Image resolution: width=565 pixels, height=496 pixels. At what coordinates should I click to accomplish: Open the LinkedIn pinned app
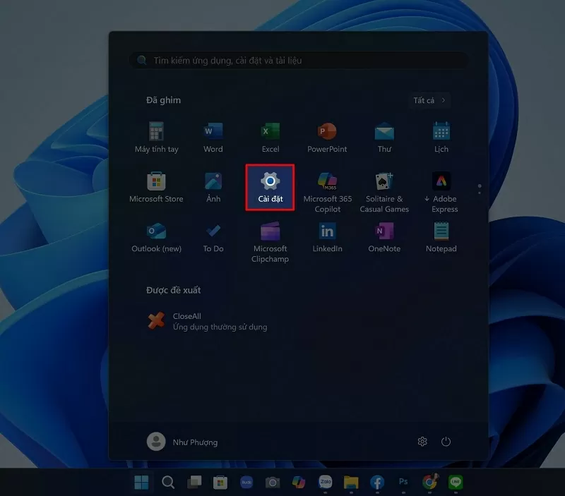(327, 237)
